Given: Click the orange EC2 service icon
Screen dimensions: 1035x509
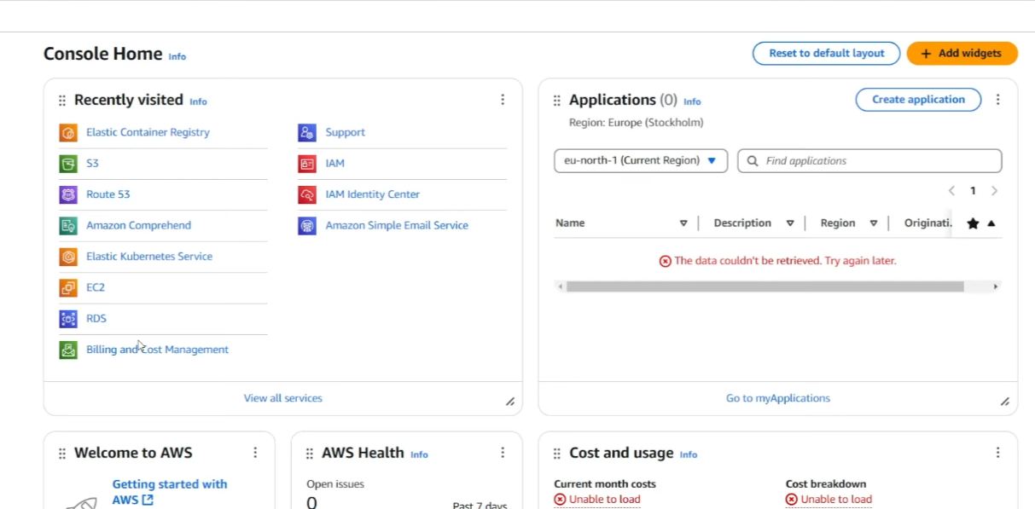Looking at the screenshot, I should [68, 287].
